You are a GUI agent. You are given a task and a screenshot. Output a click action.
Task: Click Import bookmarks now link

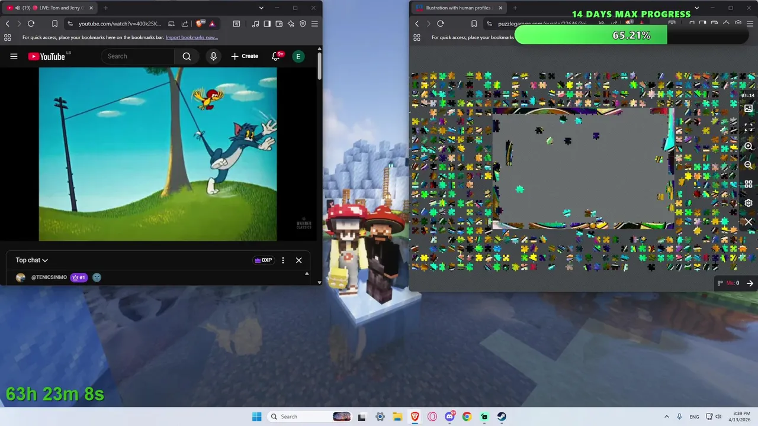191,37
